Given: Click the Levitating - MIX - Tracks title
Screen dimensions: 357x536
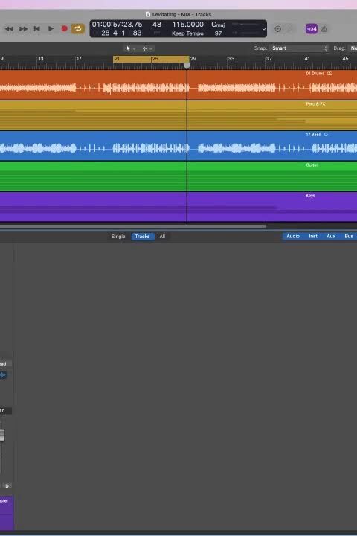Looking at the screenshot, I should click(181, 14).
